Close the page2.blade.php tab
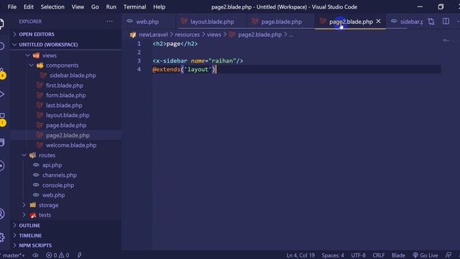This screenshot has height=259, width=460. pos(379,21)
